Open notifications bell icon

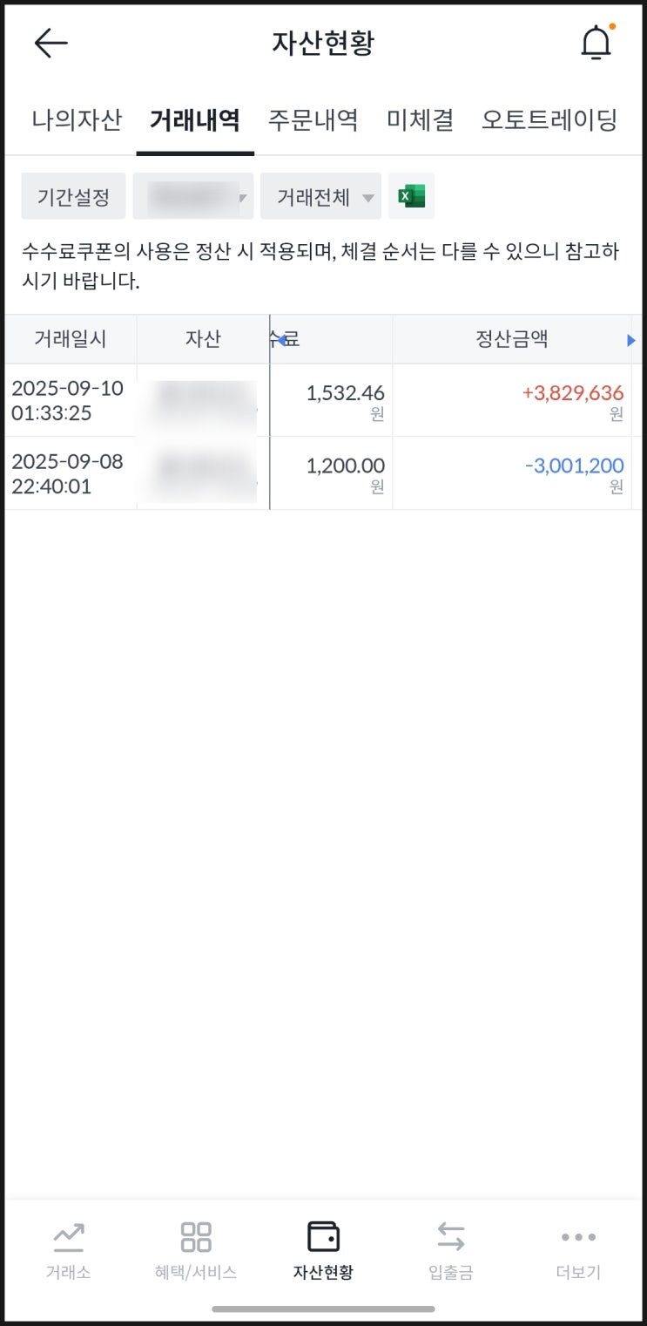(596, 43)
